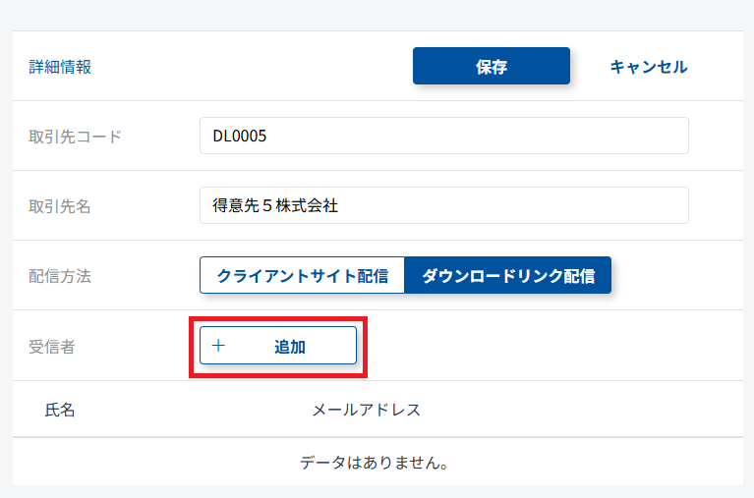Click the メールアドレス column header
Viewport: 754px width, 498px height.
tap(367, 410)
